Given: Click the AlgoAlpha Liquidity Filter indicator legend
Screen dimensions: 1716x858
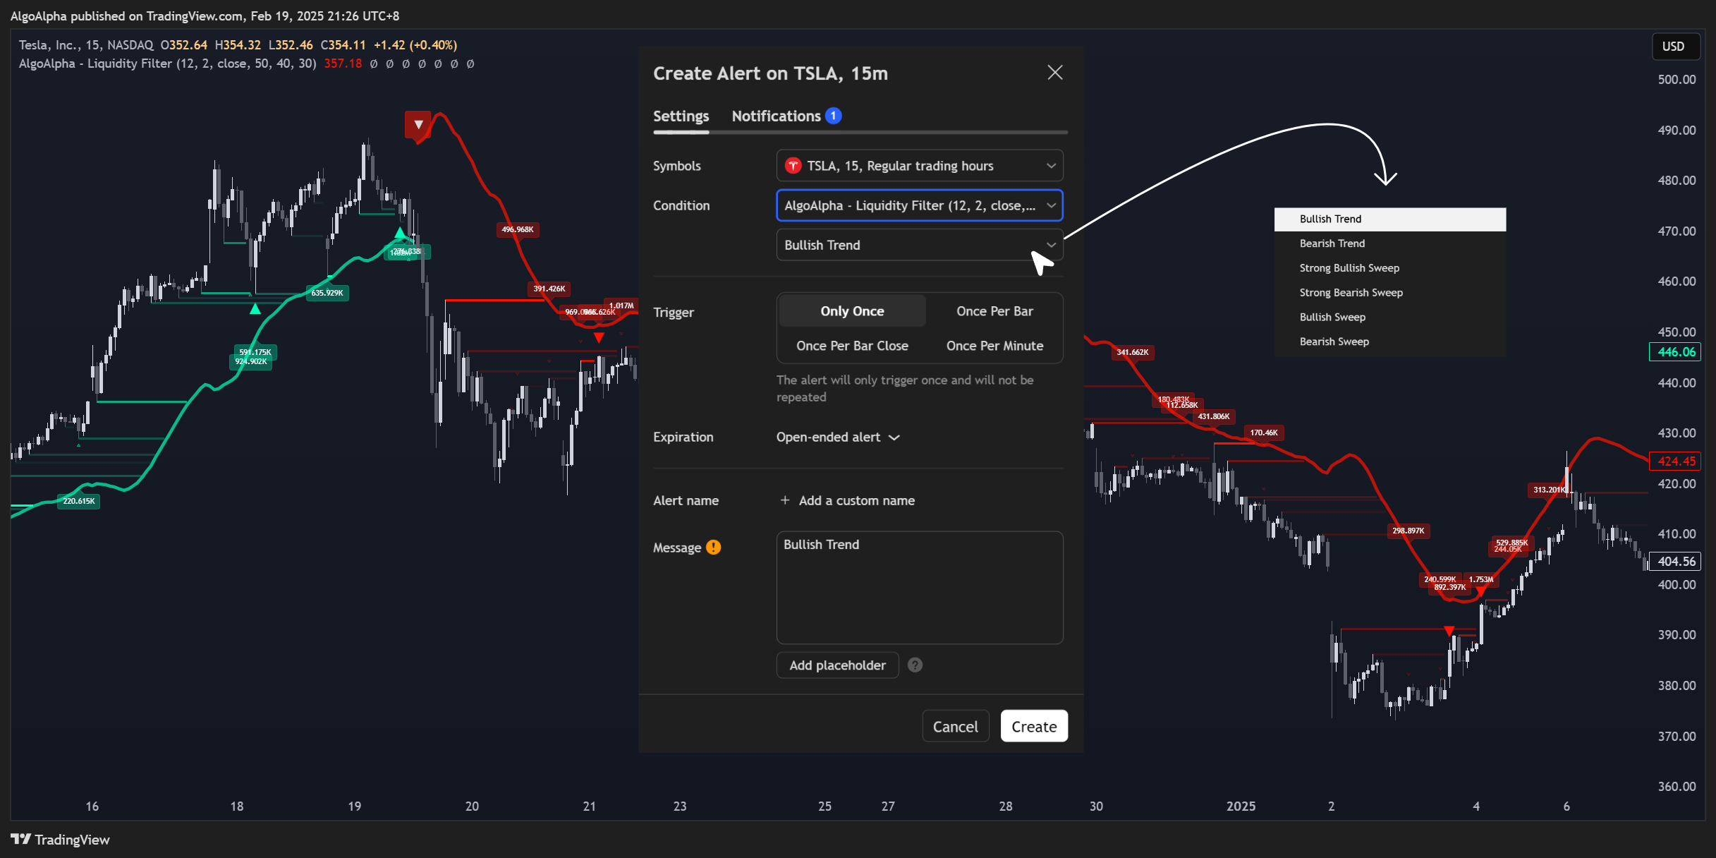Looking at the screenshot, I should coord(167,64).
